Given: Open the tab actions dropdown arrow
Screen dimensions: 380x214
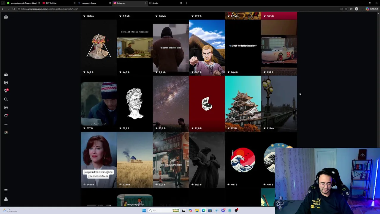Looking at the screenshot, I should click(x=3, y=3).
